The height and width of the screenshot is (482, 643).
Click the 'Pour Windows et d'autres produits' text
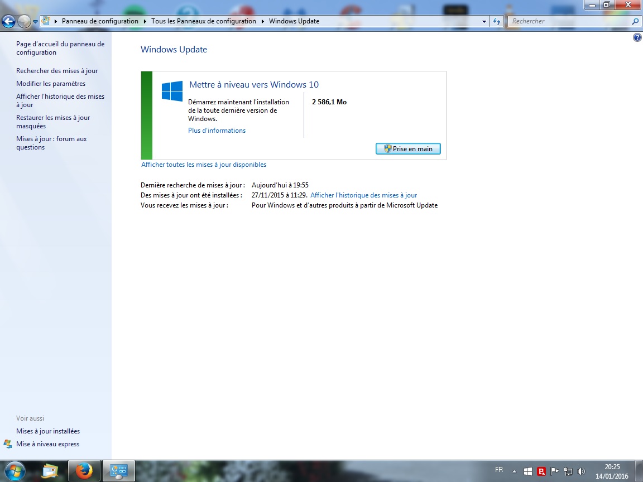(x=344, y=205)
